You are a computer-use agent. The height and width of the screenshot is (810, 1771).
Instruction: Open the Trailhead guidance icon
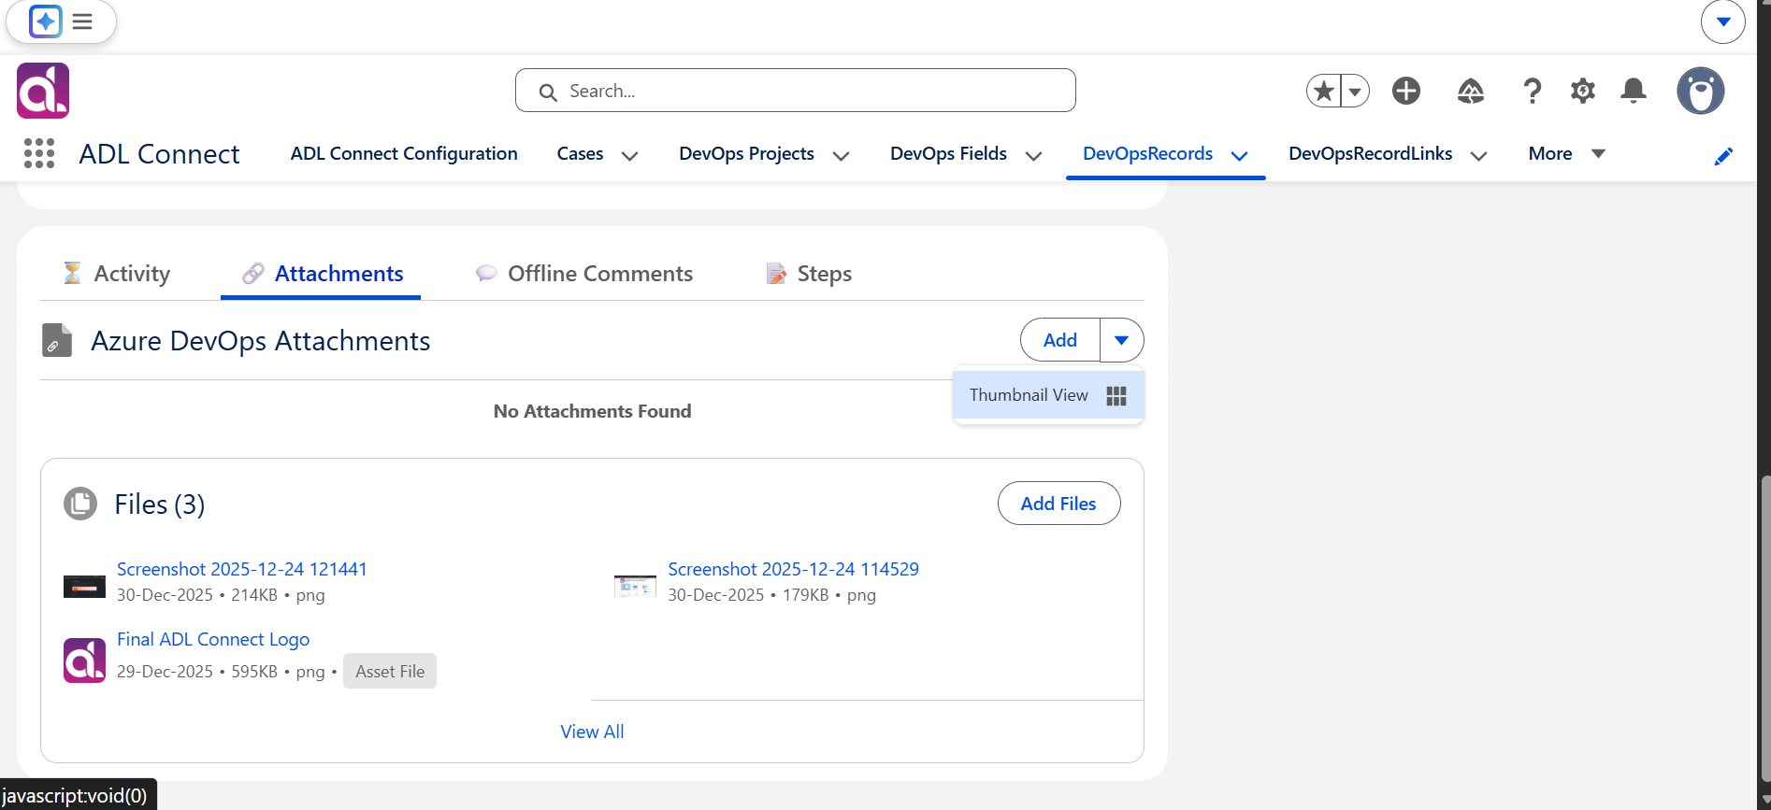click(1471, 91)
